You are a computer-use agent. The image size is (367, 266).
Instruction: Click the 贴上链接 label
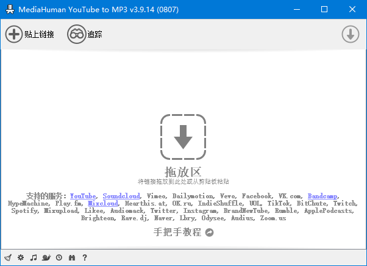(x=39, y=34)
